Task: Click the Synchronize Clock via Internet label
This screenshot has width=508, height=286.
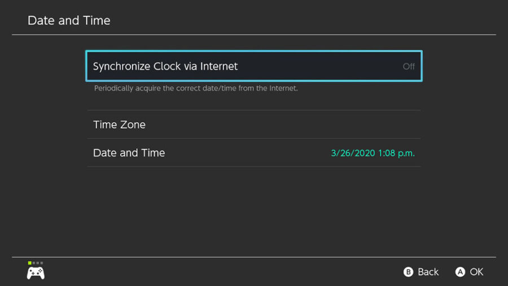Action: tap(165, 67)
